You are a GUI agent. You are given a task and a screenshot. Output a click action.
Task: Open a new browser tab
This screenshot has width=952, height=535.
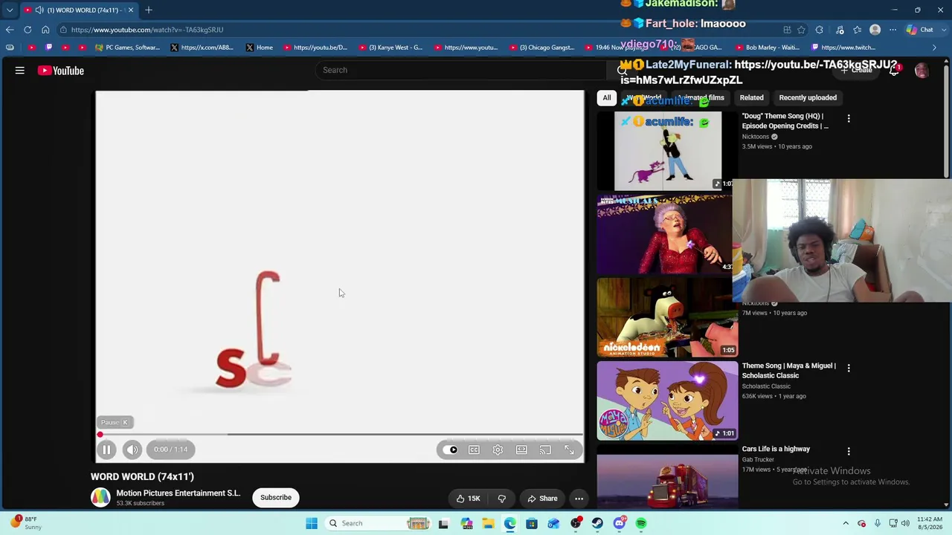point(149,10)
